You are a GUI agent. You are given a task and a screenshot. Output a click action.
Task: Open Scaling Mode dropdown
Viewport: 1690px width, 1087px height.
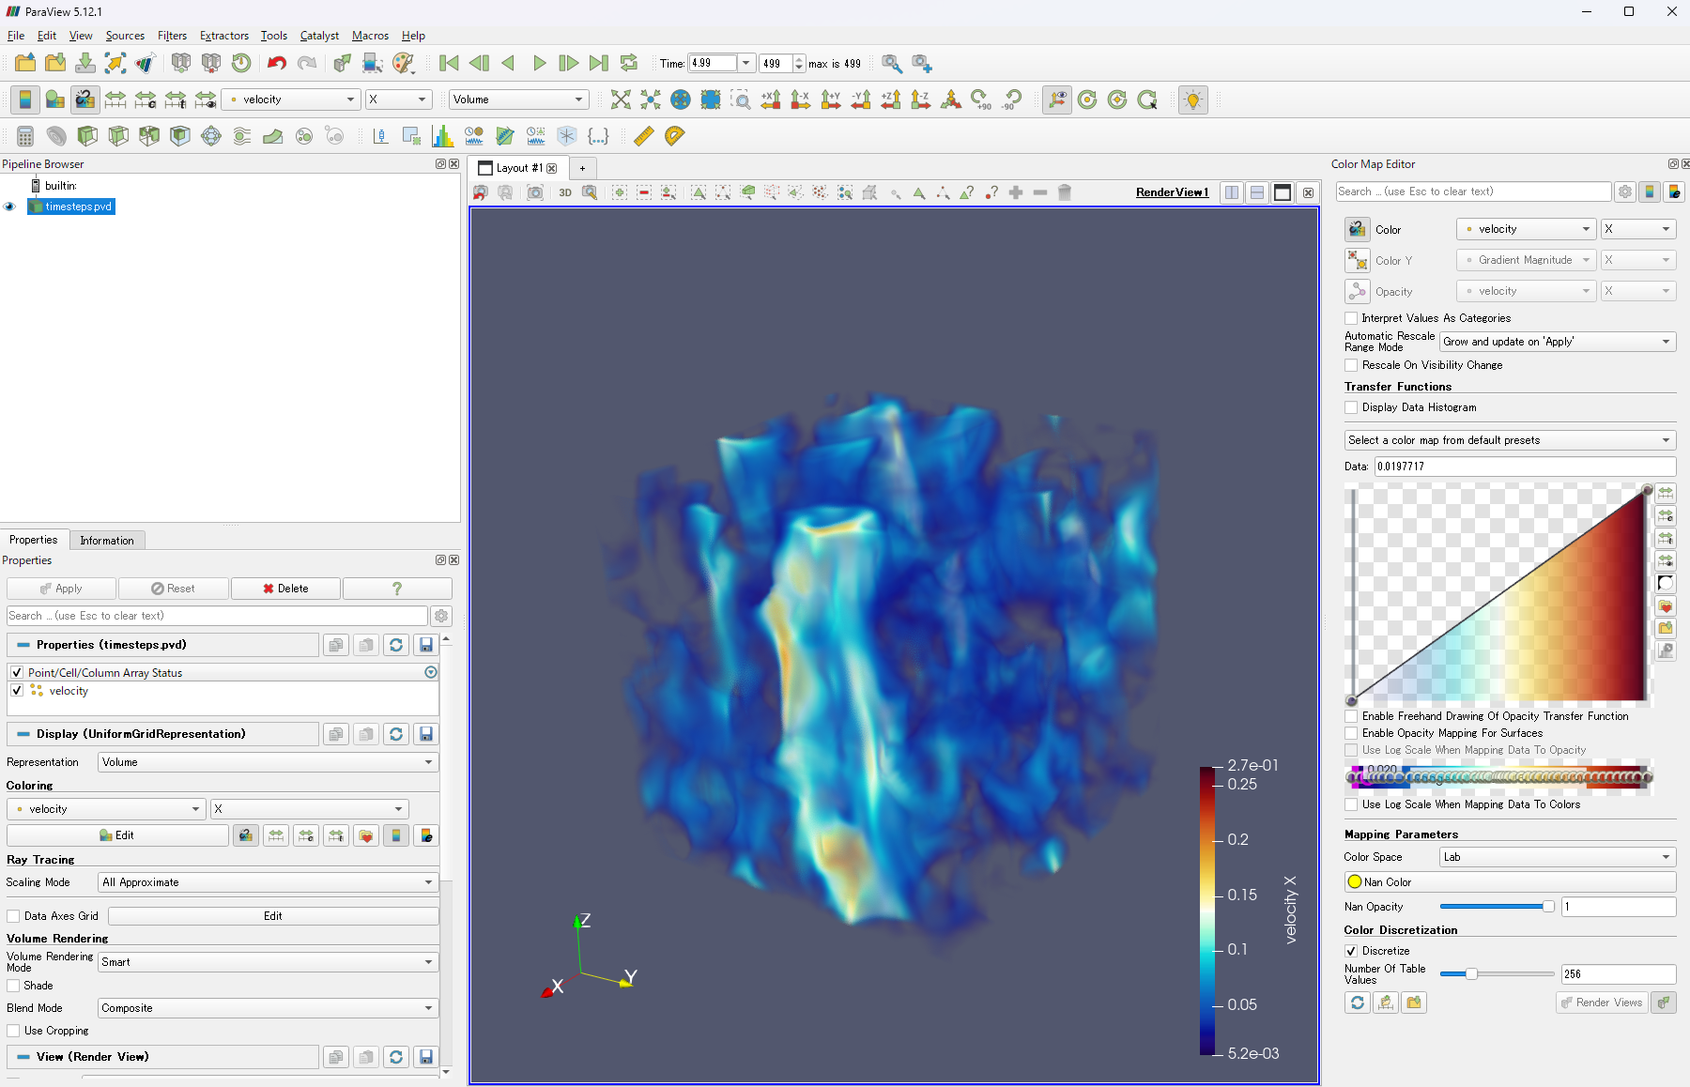pyautogui.click(x=268, y=882)
